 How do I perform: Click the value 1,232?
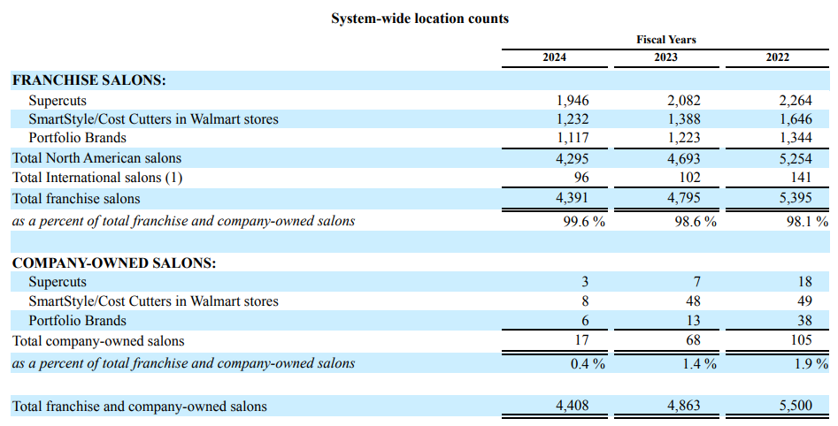point(573,119)
